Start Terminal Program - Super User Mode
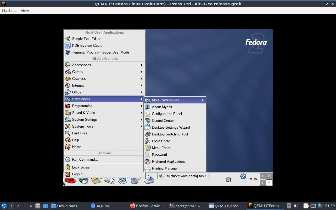Screen dimensions: 336x210 [x=104, y=52]
